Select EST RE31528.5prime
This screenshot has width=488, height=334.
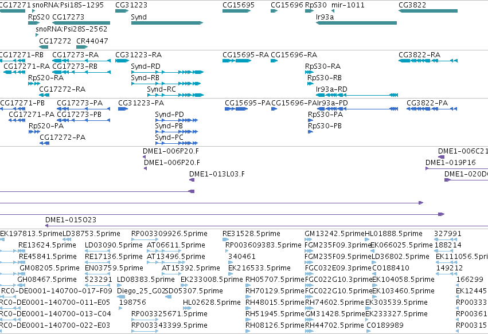pos(225,239)
